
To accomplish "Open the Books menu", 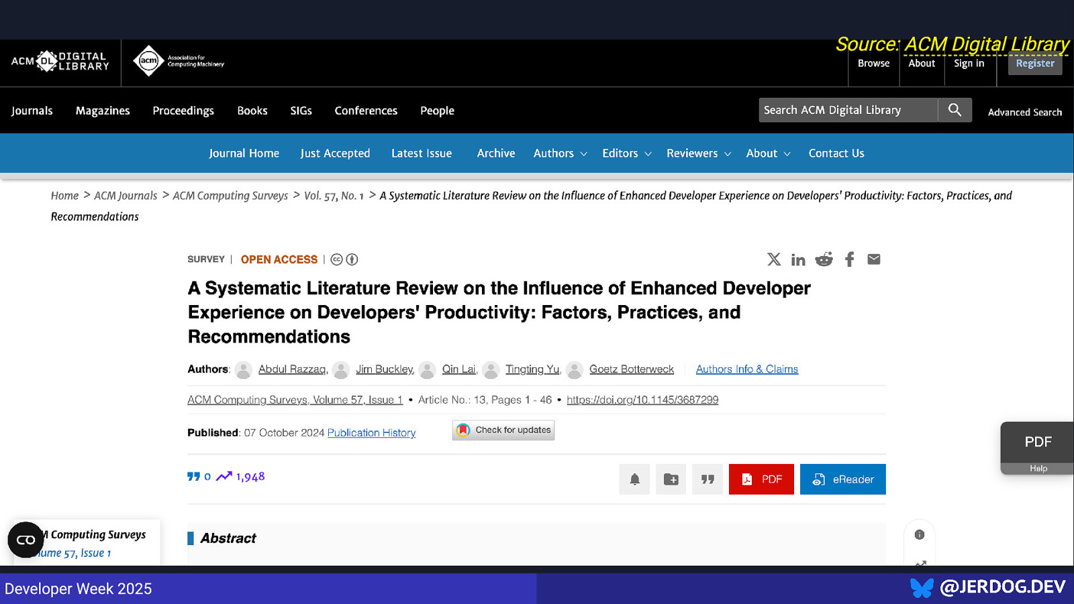I will (x=252, y=111).
